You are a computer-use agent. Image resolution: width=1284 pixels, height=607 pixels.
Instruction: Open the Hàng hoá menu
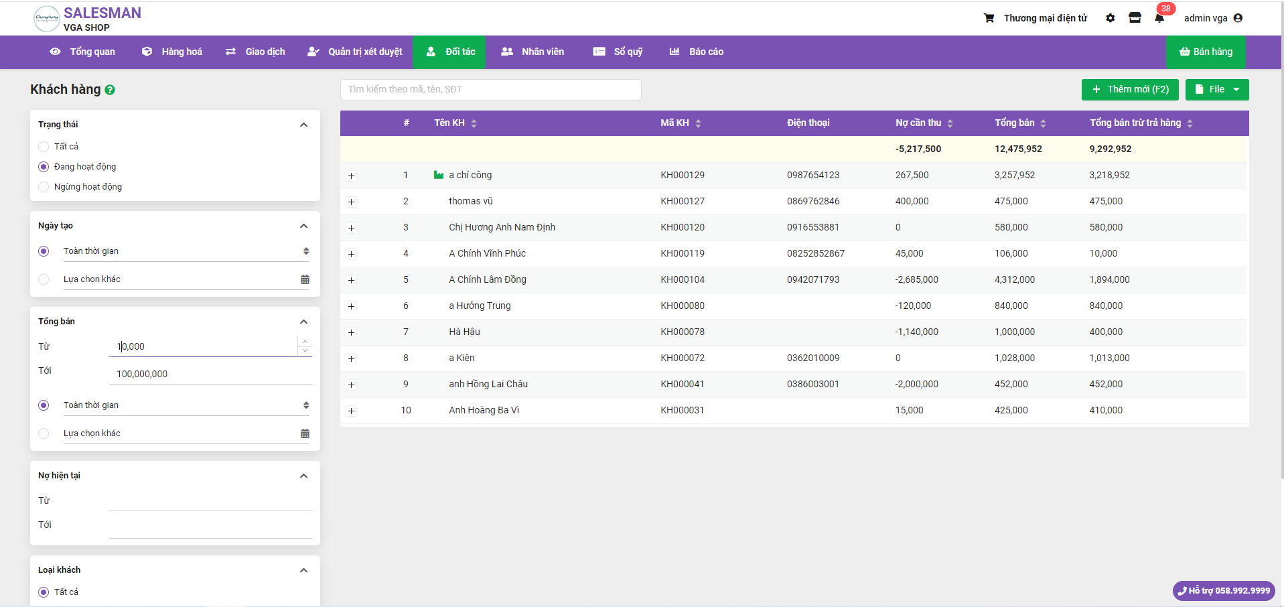(172, 52)
